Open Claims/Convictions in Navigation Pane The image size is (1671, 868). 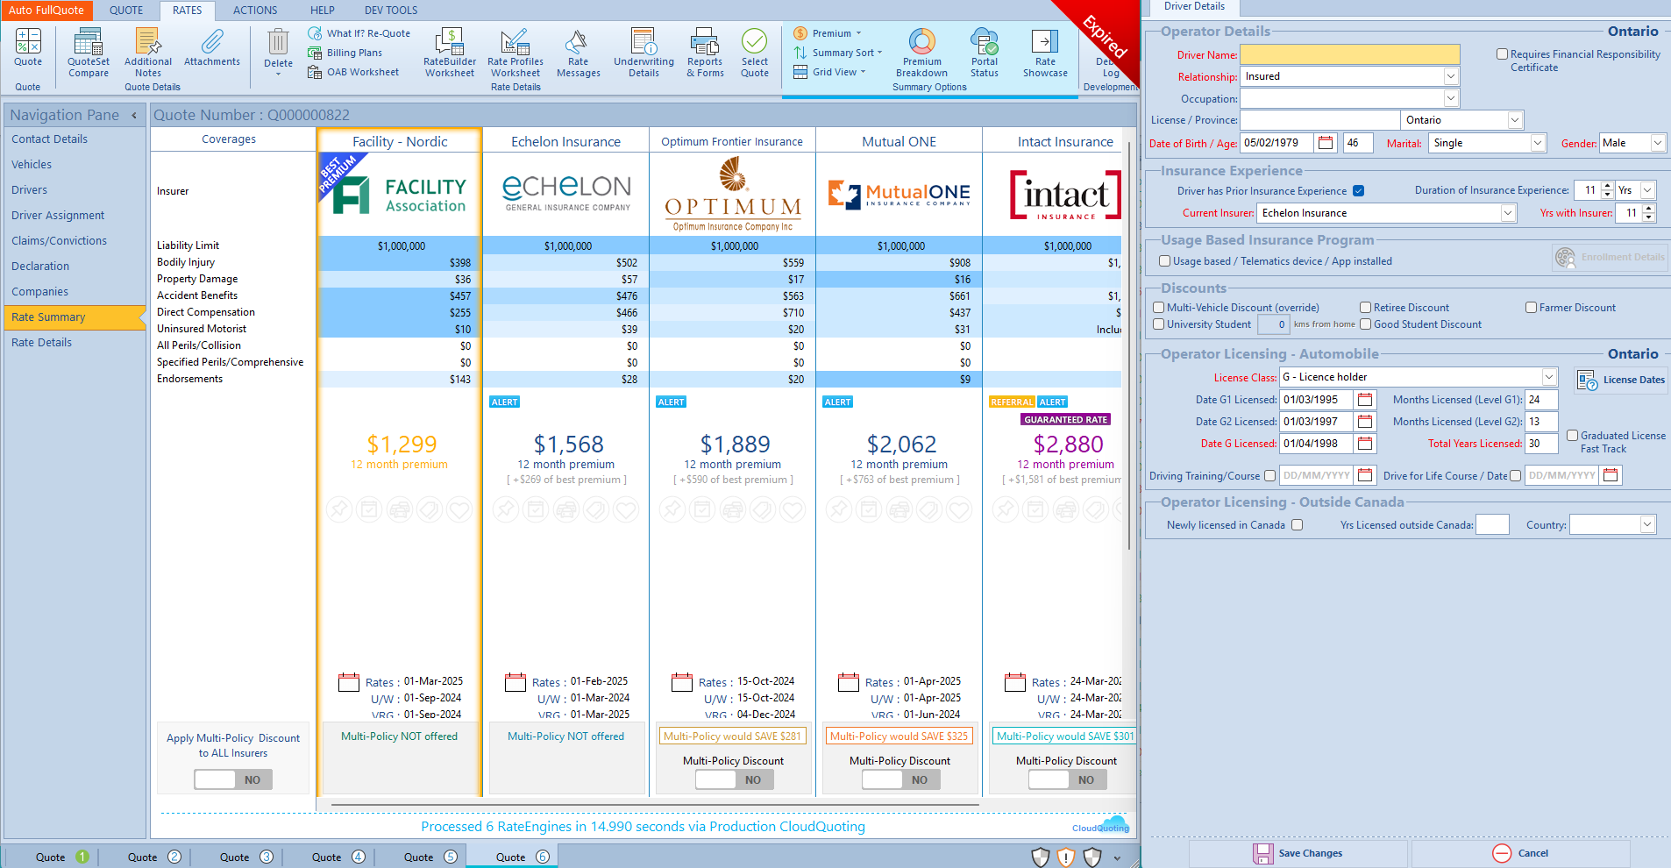[x=59, y=241]
